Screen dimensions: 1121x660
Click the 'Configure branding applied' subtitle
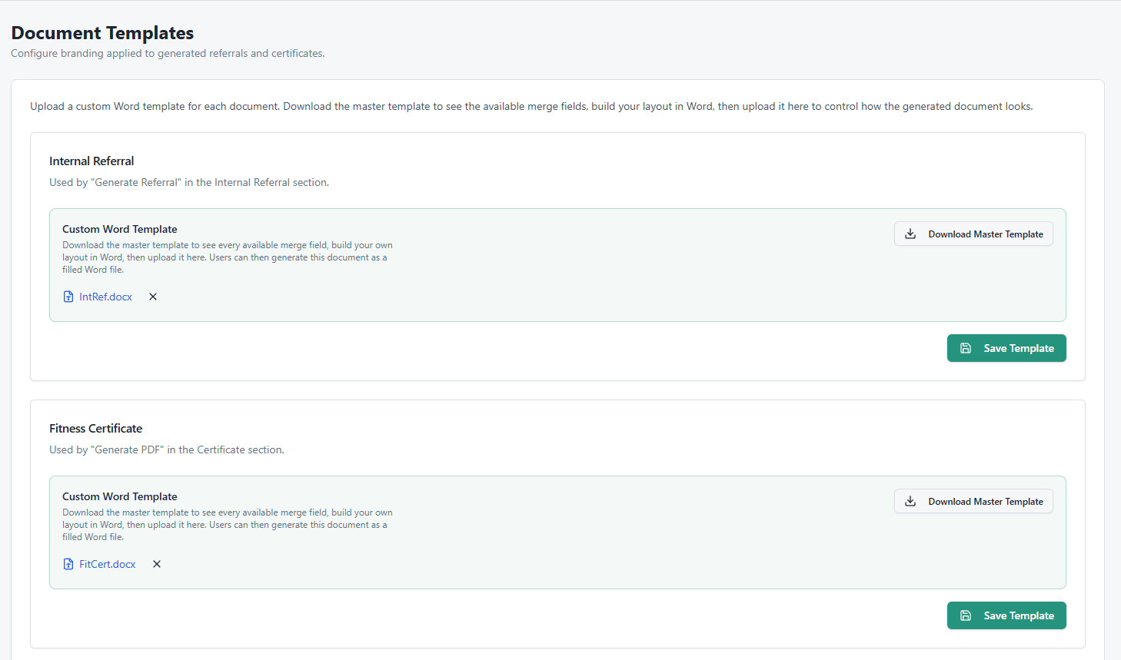168,53
